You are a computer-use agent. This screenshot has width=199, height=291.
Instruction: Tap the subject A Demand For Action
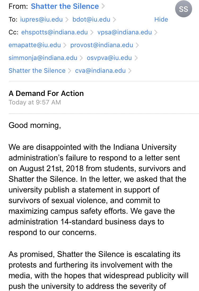(x=46, y=93)
